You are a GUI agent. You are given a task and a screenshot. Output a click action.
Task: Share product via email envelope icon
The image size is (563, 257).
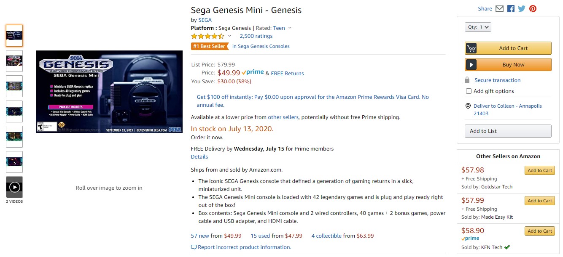tap(500, 8)
